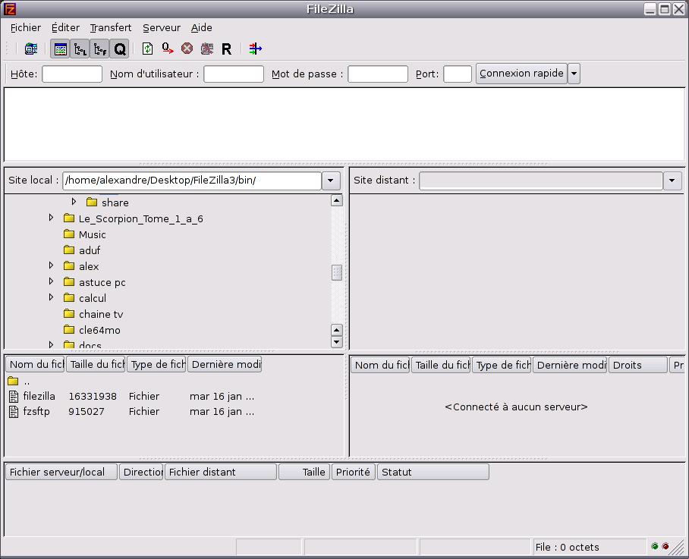Click the Statut queue column header

(433, 472)
